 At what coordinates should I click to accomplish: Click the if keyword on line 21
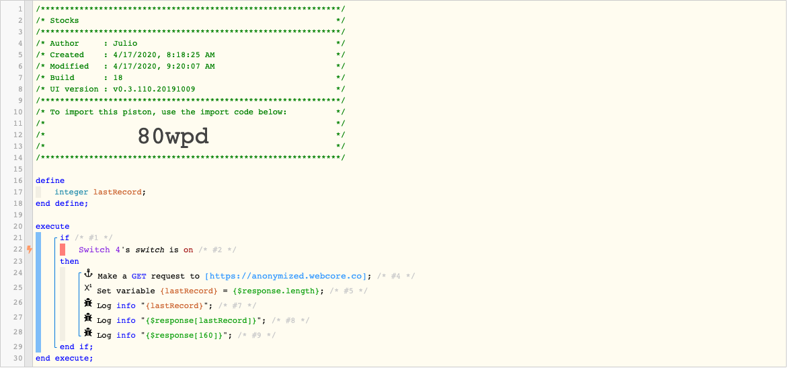click(x=65, y=237)
